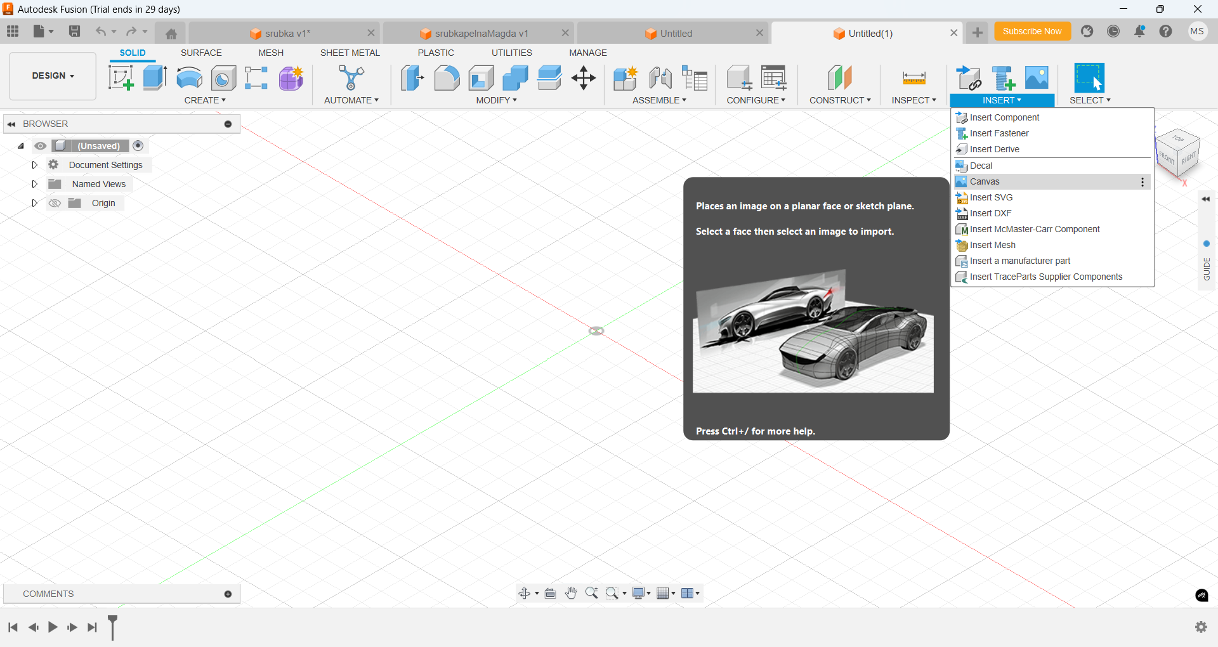Select the Rectangular Pattern tool
Image resolution: width=1218 pixels, height=647 pixels.
tap(257, 78)
